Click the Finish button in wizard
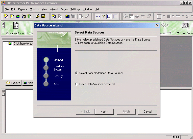Viewport: 193px width, 139px height. tap(126, 112)
